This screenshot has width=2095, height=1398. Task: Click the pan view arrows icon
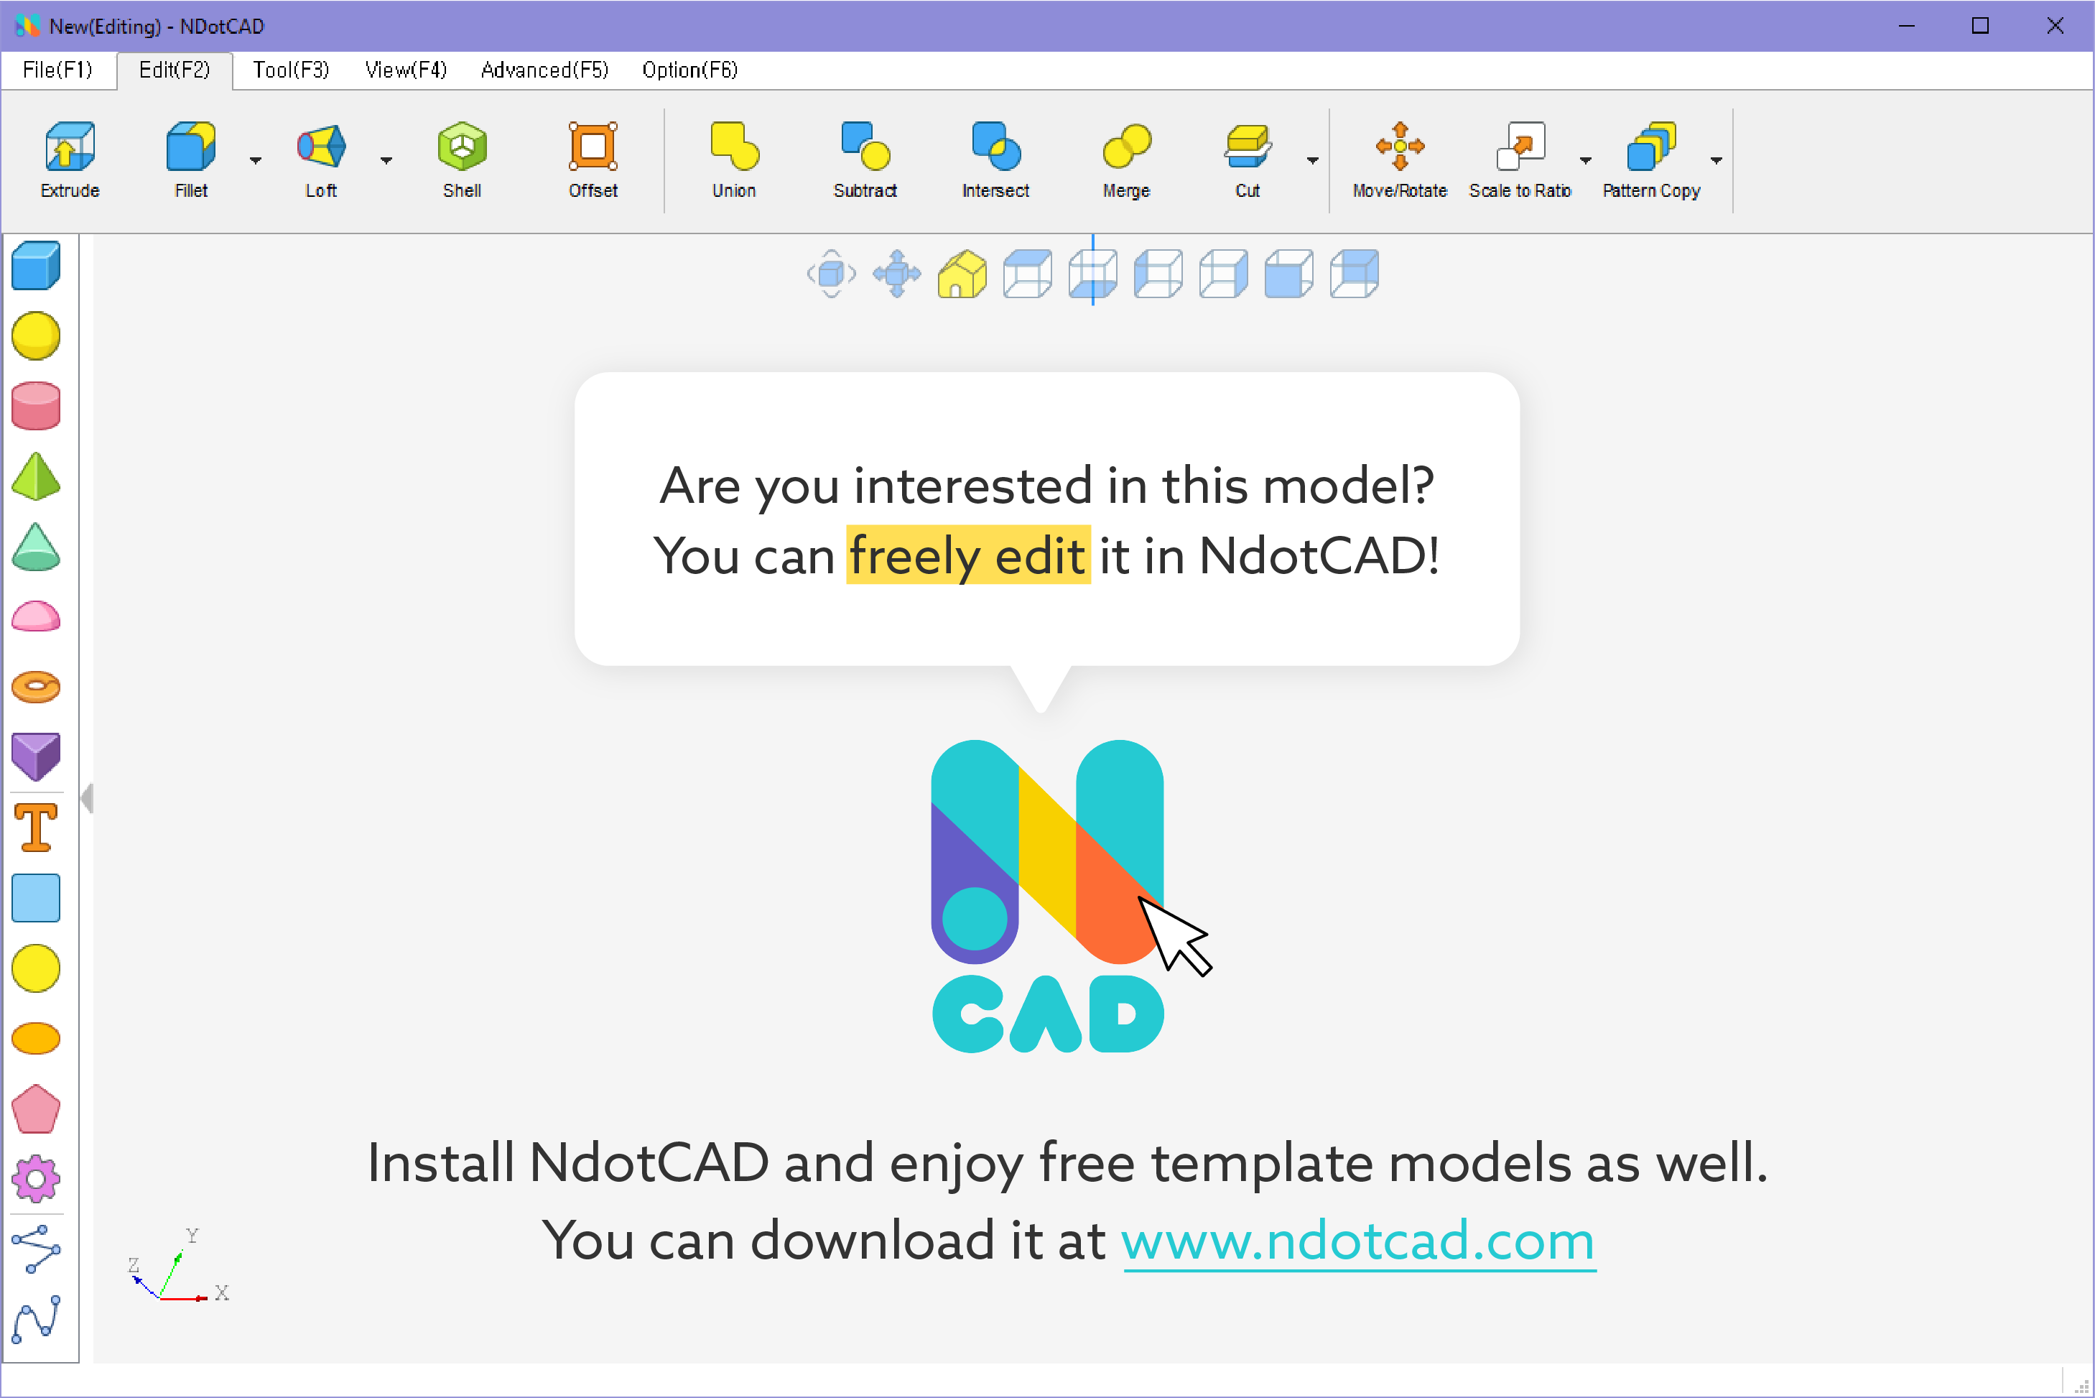click(x=896, y=274)
